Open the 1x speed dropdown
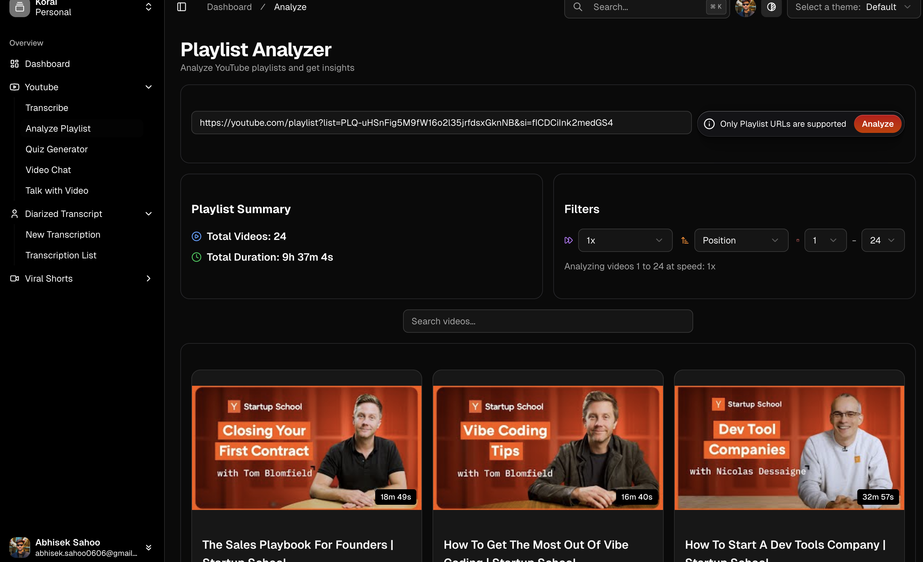 coord(625,240)
